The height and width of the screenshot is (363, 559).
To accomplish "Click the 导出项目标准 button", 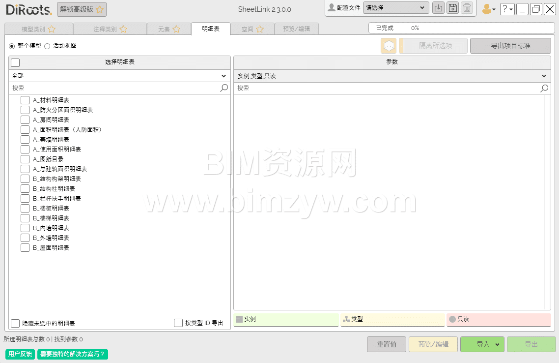I will [510, 46].
